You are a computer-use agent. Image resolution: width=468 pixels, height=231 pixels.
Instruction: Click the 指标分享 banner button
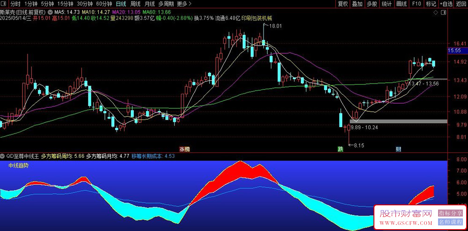[450, 213]
